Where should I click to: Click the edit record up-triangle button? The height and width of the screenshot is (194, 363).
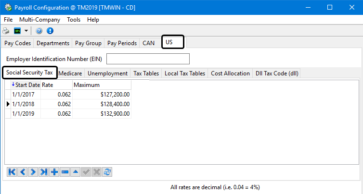(76, 172)
